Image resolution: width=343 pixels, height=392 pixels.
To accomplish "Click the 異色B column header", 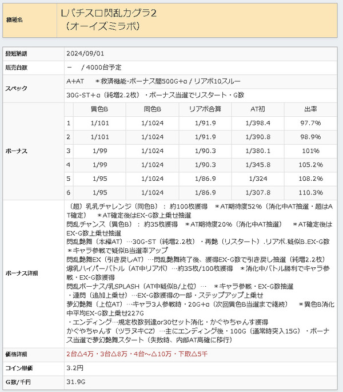I will (99, 109).
